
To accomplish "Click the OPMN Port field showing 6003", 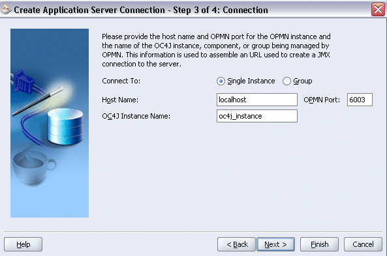I will coord(360,100).
